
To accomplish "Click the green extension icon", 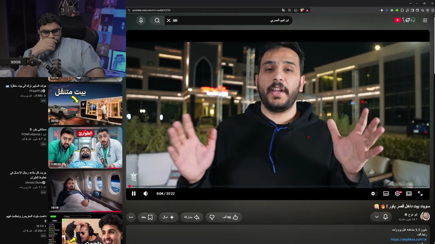I will 397,10.
